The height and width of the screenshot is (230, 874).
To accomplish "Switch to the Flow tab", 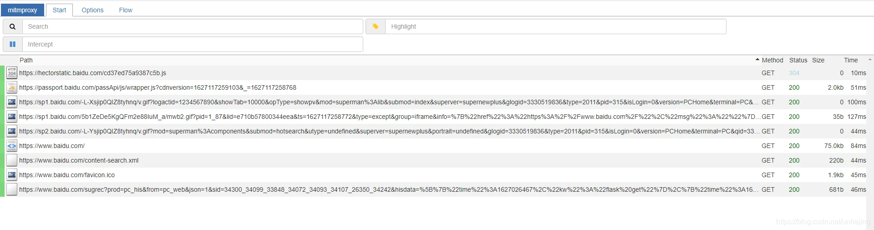I will pyautogui.click(x=126, y=10).
